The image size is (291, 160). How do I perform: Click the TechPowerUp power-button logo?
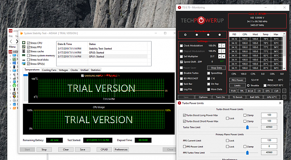201,20
